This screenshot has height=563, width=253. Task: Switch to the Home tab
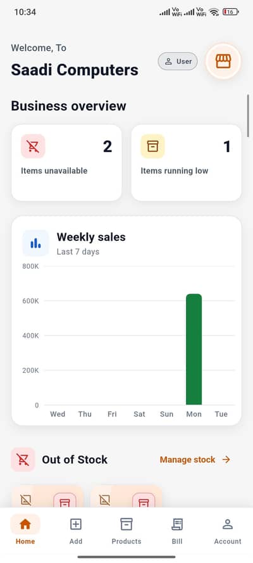coord(25,530)
